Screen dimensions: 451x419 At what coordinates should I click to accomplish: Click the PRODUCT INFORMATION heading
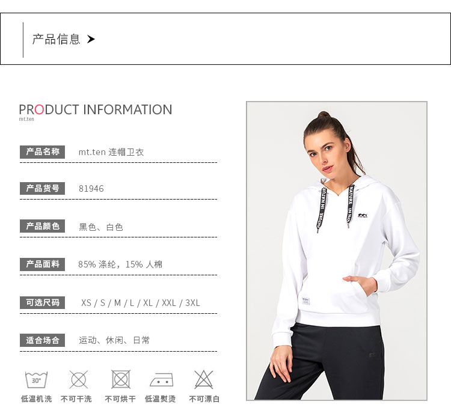[96, 109]
